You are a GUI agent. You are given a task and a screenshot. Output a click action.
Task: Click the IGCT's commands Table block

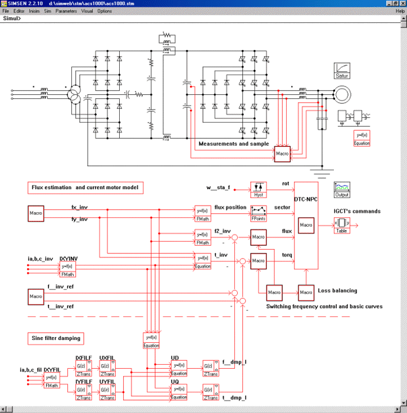point(343,224)
